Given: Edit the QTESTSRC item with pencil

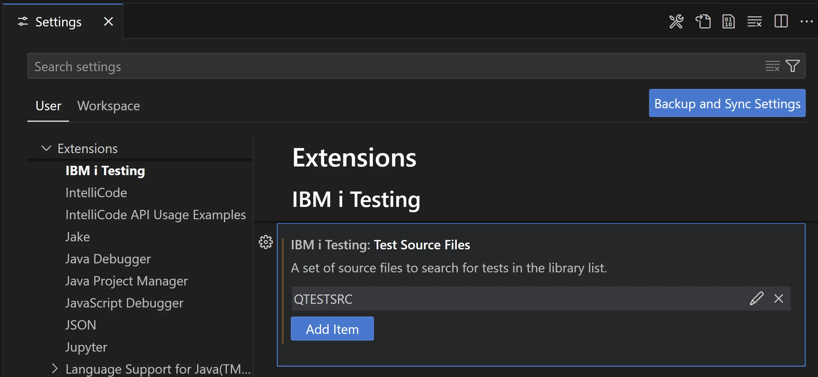Looking at the screenshot, I should click(x=757, y=298).
